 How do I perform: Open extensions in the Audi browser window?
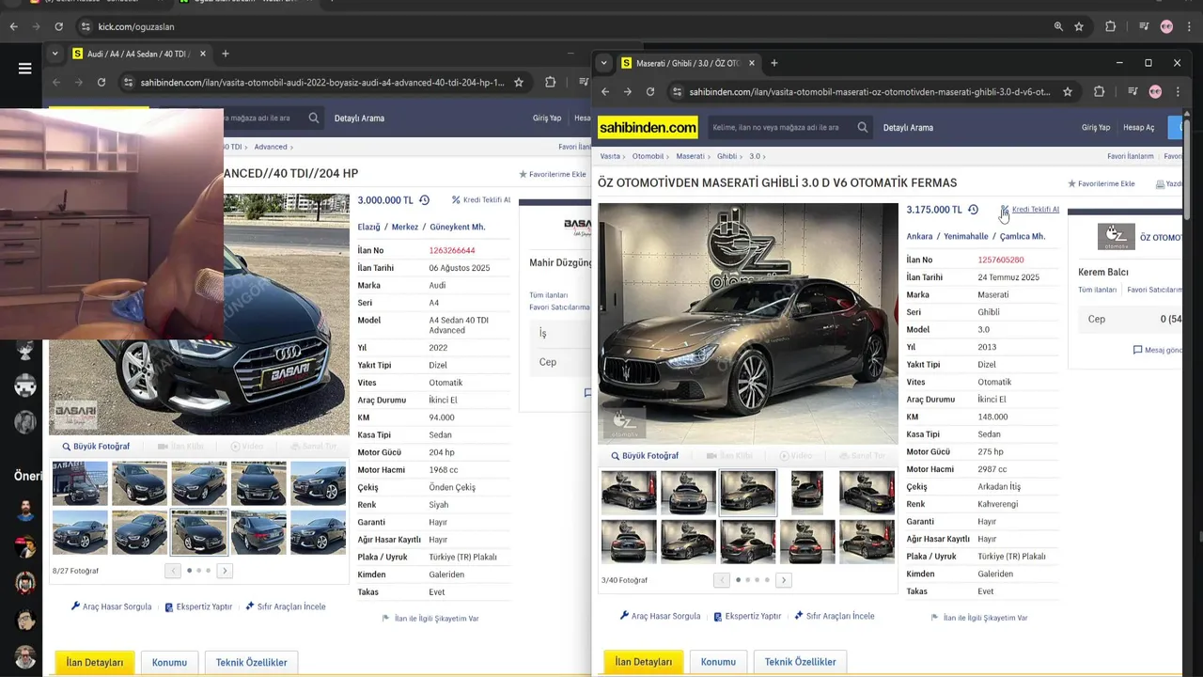550,82
